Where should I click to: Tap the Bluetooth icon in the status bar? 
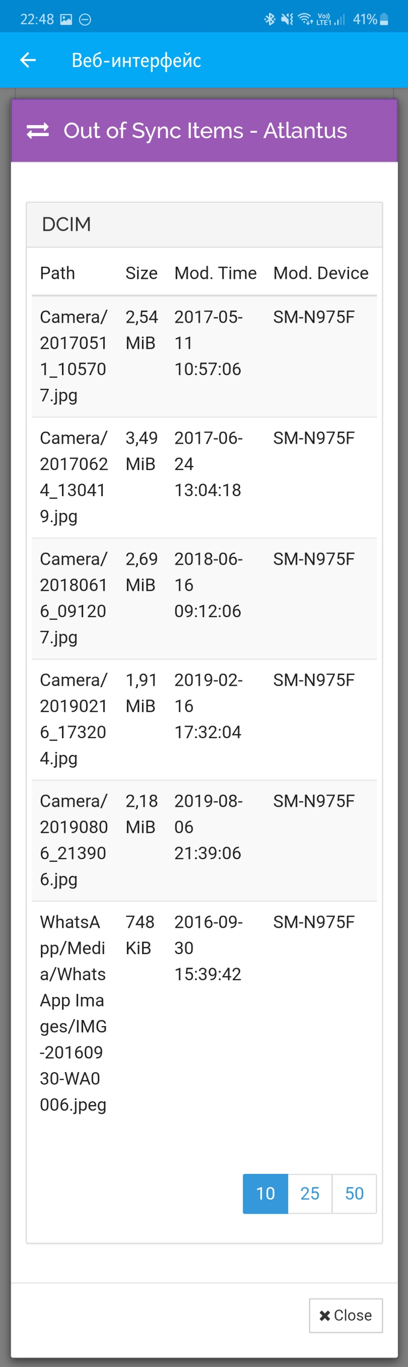coord(269,20)
